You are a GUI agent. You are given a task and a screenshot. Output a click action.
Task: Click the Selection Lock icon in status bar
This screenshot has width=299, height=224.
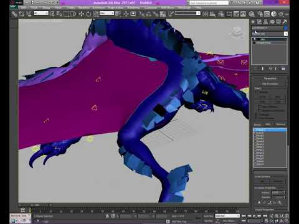(x=107, y=216)
